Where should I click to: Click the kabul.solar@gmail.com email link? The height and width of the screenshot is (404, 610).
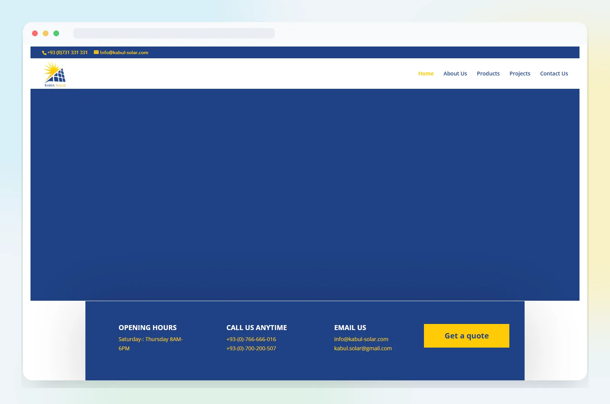(x=363, y=348)
